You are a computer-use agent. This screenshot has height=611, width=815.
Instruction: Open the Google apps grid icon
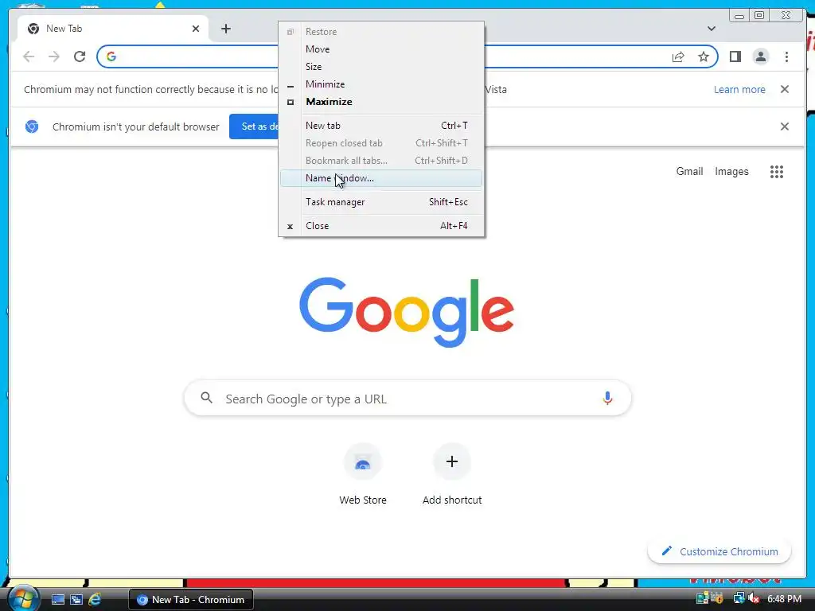[777, 172]
